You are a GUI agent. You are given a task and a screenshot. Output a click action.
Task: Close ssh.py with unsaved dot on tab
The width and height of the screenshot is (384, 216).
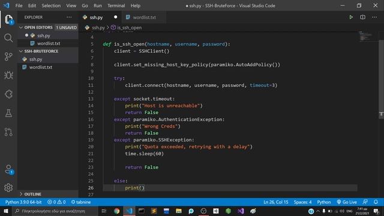pyautogui.click(x=115, y=17)
